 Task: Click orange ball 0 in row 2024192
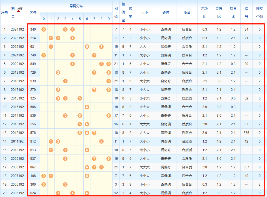click(x=44, y=29)
